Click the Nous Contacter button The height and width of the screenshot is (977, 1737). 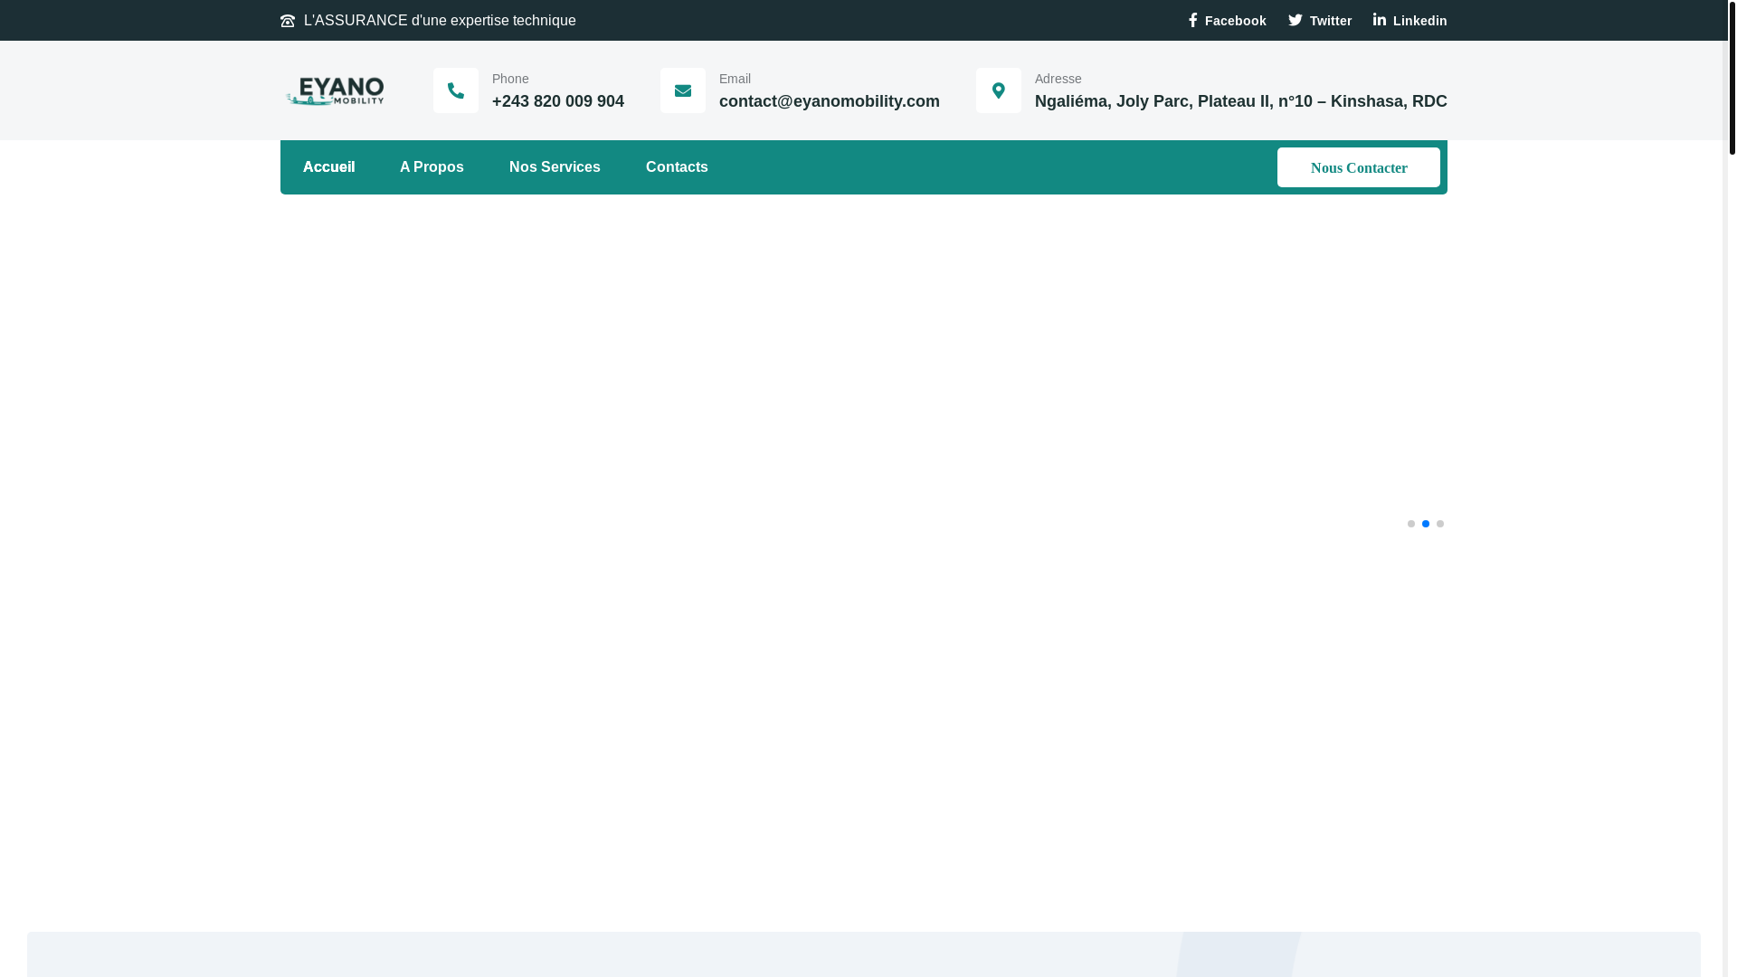pyautogui.click(x=1359, y=167)
